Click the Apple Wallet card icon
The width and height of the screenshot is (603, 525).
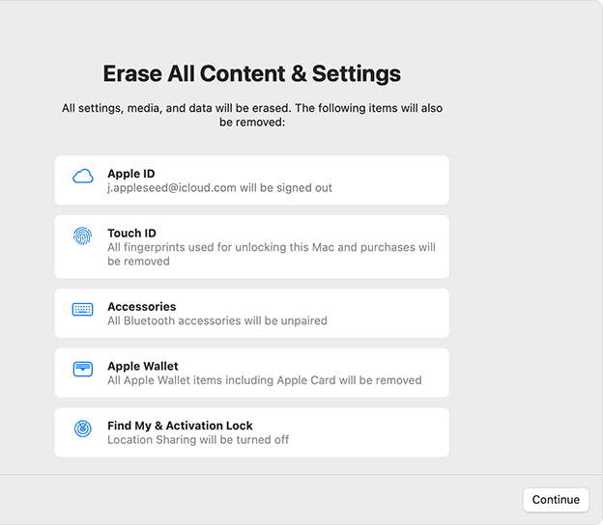click(x=83, y=369)
